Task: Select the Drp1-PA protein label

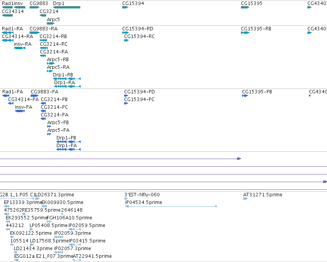Action: [x=66, y=146]
